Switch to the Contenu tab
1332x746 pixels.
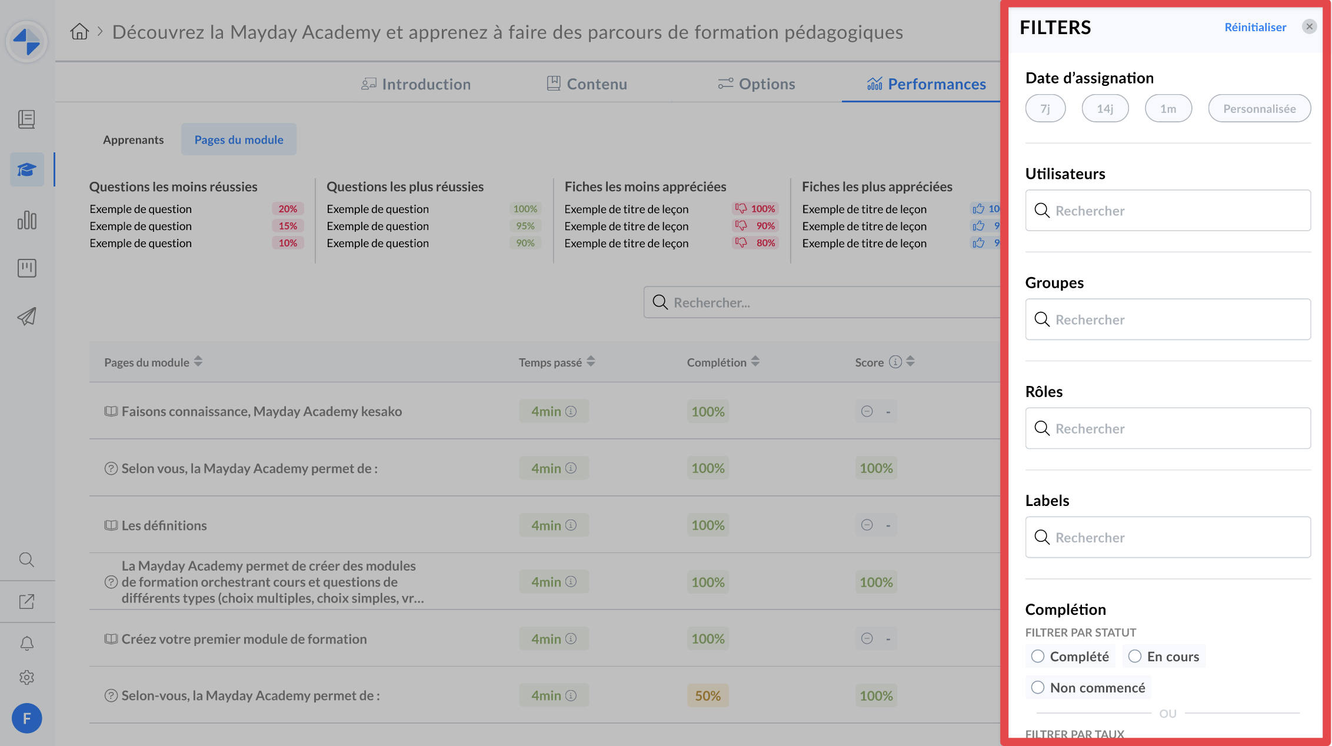point(587,84)
